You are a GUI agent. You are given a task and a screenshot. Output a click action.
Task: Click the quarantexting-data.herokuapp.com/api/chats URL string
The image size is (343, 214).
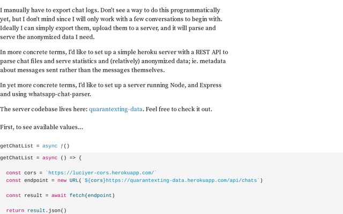tap(171, 180)
